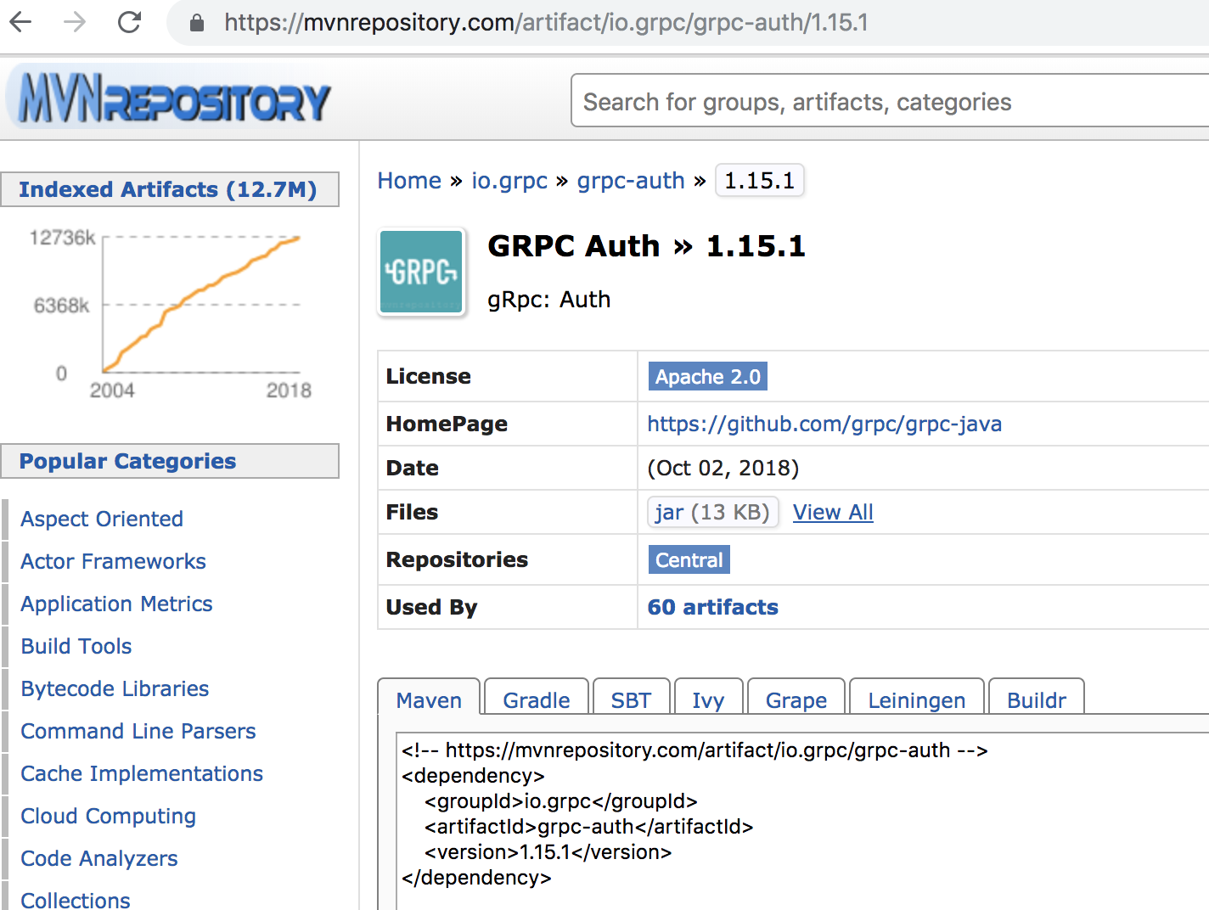Select the Ivy snippet tab
This screenshot has width=1209, height=910.
click(709, 699)
